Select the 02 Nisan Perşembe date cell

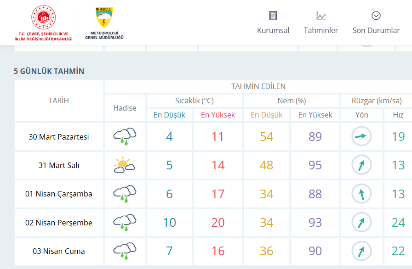point(59,223)
